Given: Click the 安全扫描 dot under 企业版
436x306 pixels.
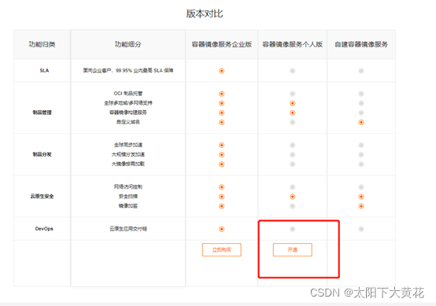Looking at the screenshot, I should [222, 197].
